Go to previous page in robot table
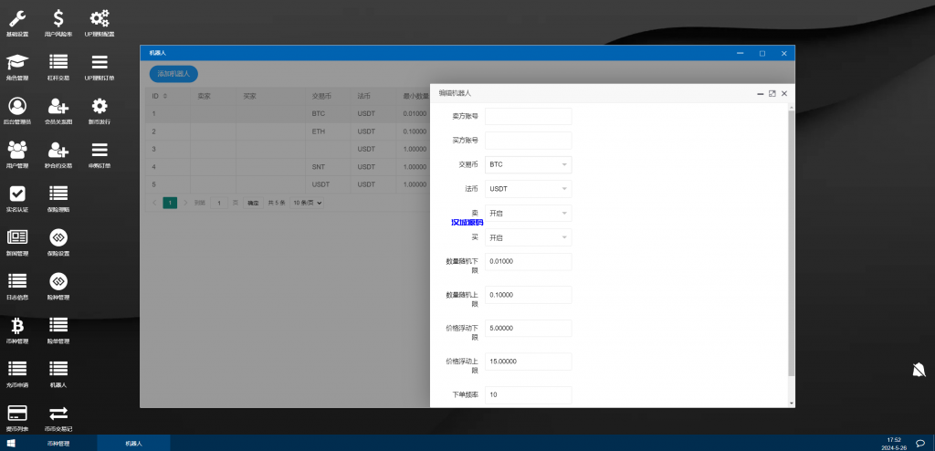 (154, 203)
